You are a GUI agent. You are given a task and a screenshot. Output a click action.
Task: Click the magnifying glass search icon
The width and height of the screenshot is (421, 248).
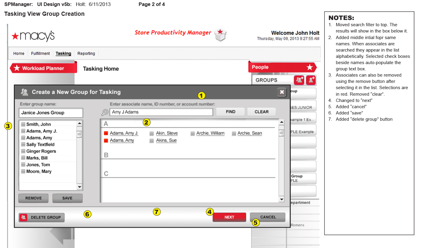(105, 112)
